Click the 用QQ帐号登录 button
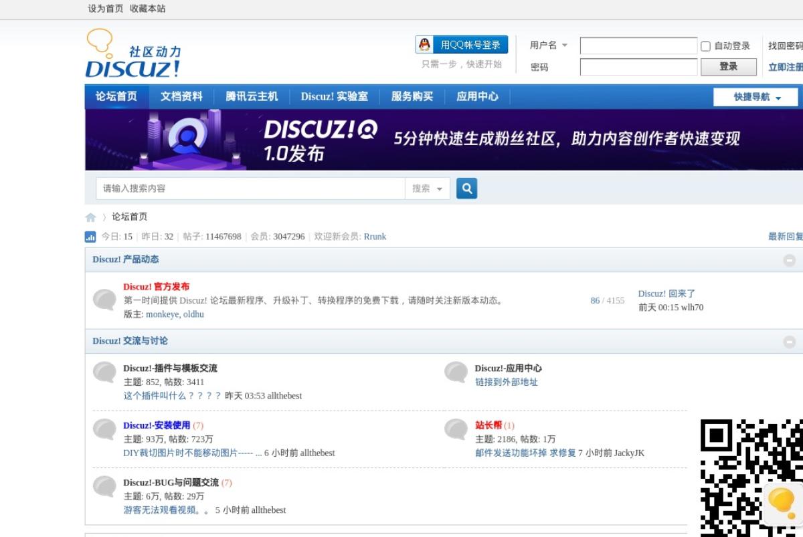Image resolution: width=803 pixels, height=537 pixels. (462, 45)
